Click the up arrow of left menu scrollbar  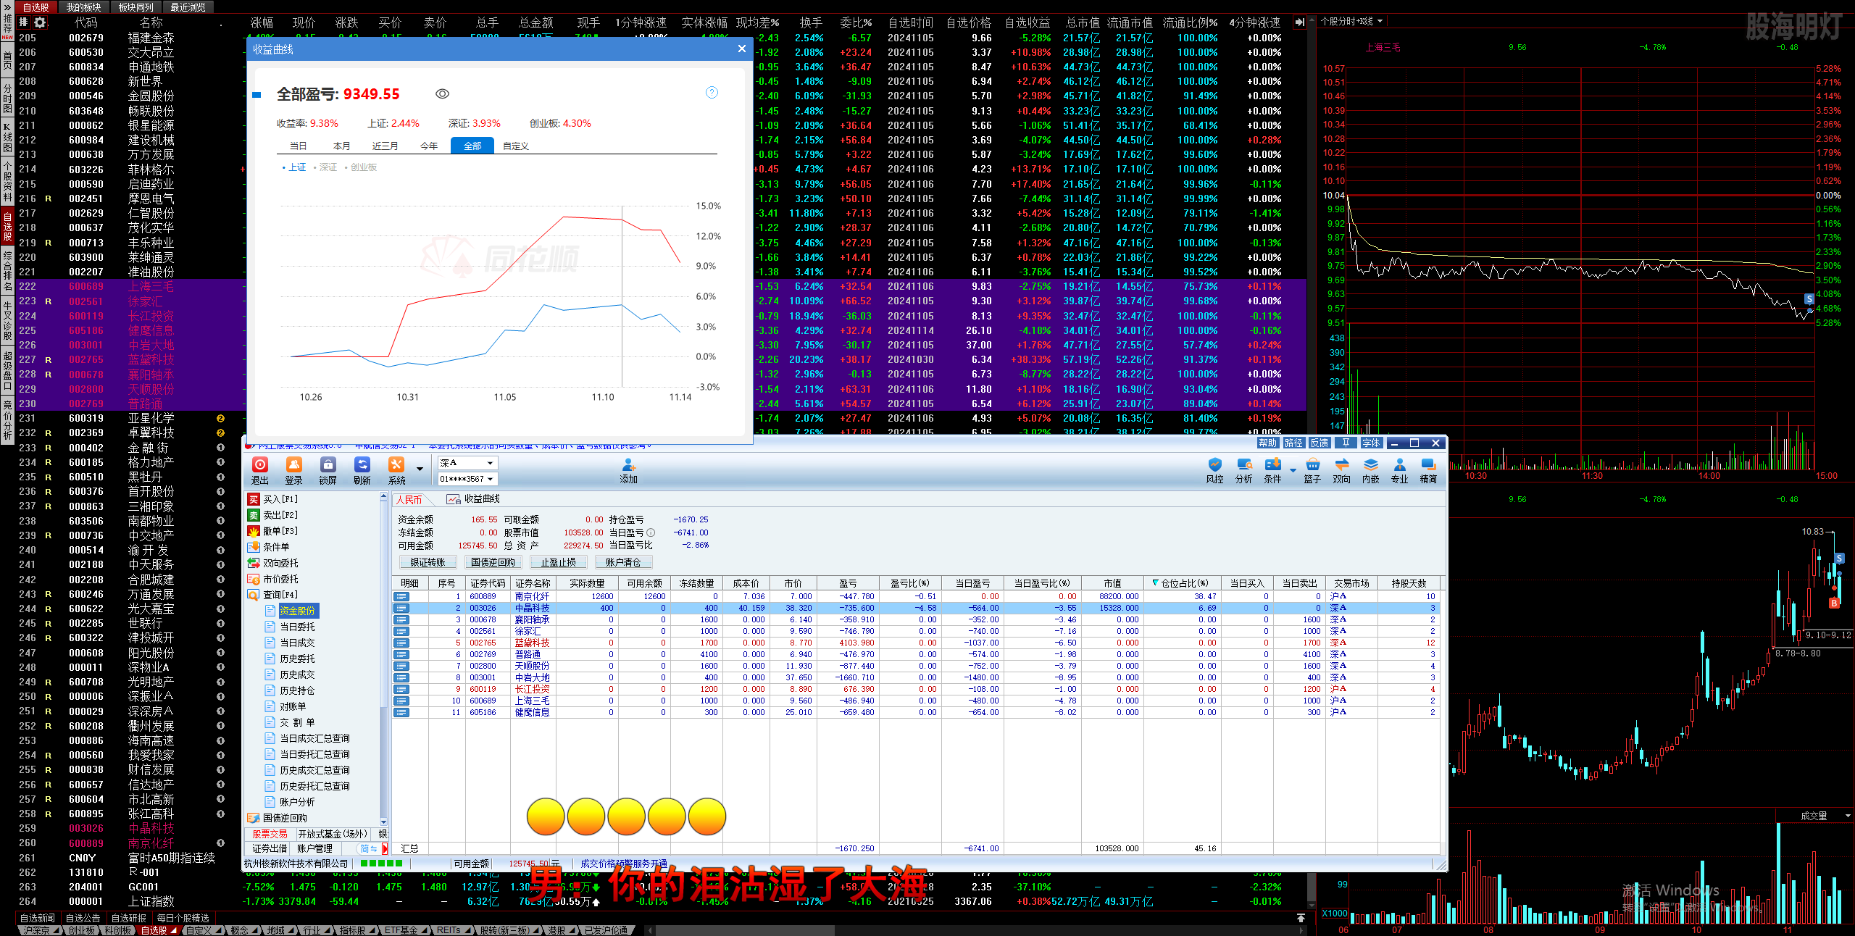pos(384,498)
